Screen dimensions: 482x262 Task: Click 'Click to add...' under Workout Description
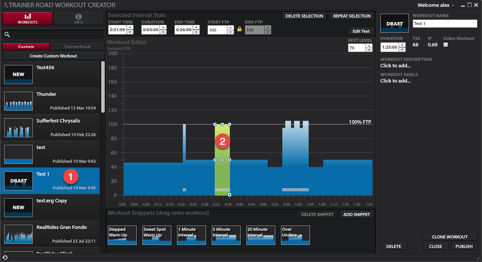[x=395, y=66]
